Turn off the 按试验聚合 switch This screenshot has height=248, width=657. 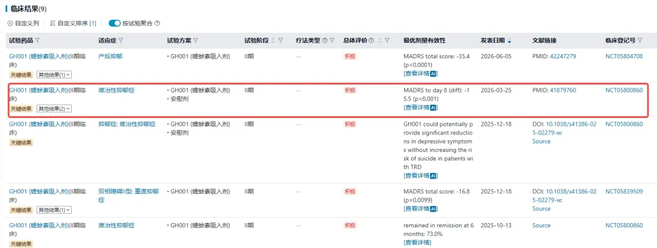tap(114, 23)
